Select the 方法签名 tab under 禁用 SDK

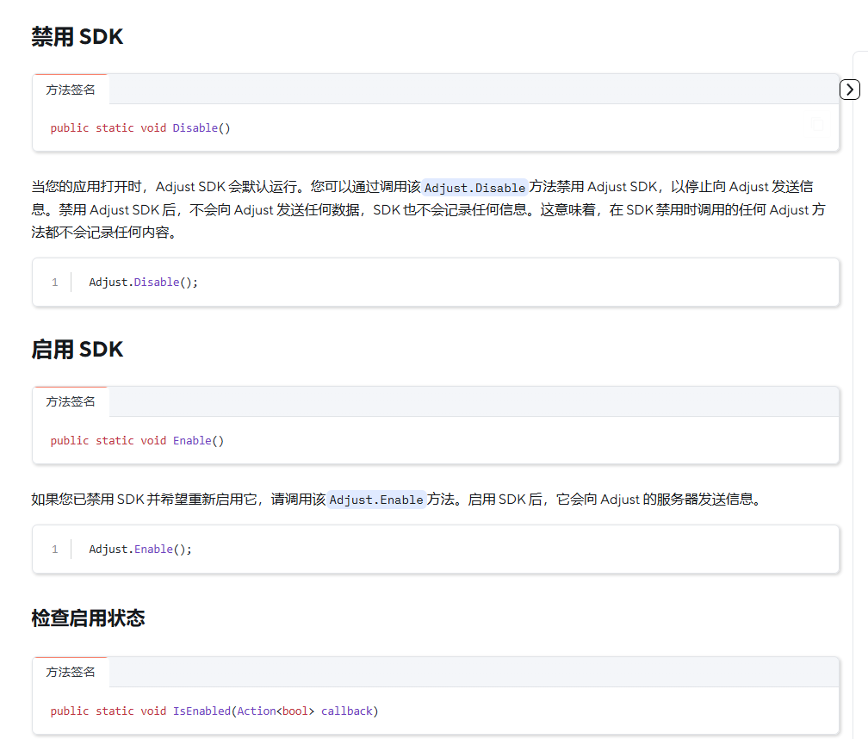(x=71, y=90)
